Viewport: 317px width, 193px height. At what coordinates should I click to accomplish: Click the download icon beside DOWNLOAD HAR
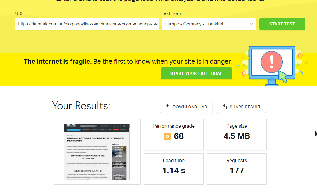tap(167, 107)
